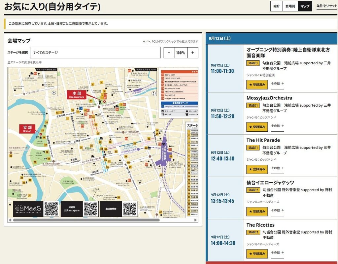Click the 仙台MaaS QR code
The height and width of the screenshot is (264, 338).
[x=51, y=209]
